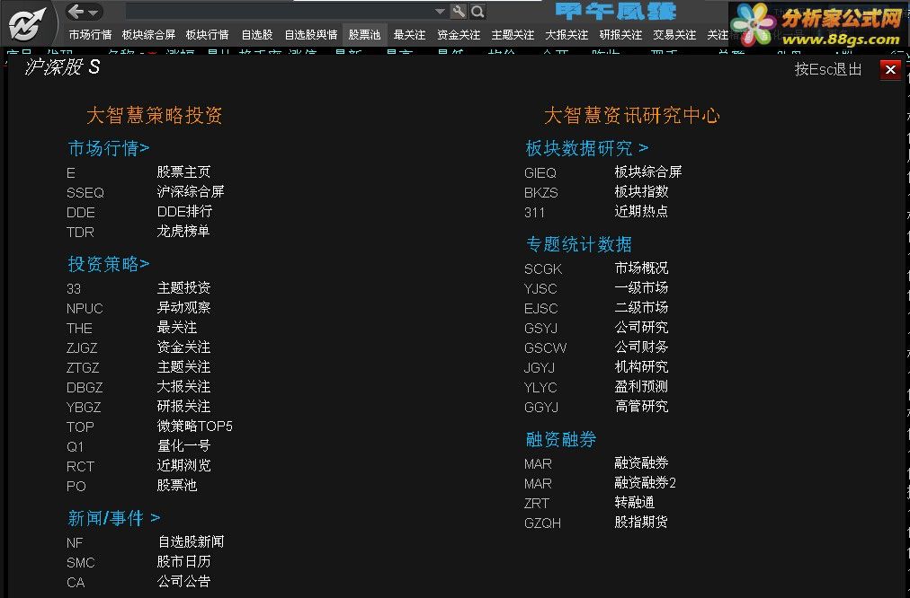
Task: Expand the 市场行情> section heading
Action: tap(109, 148)
